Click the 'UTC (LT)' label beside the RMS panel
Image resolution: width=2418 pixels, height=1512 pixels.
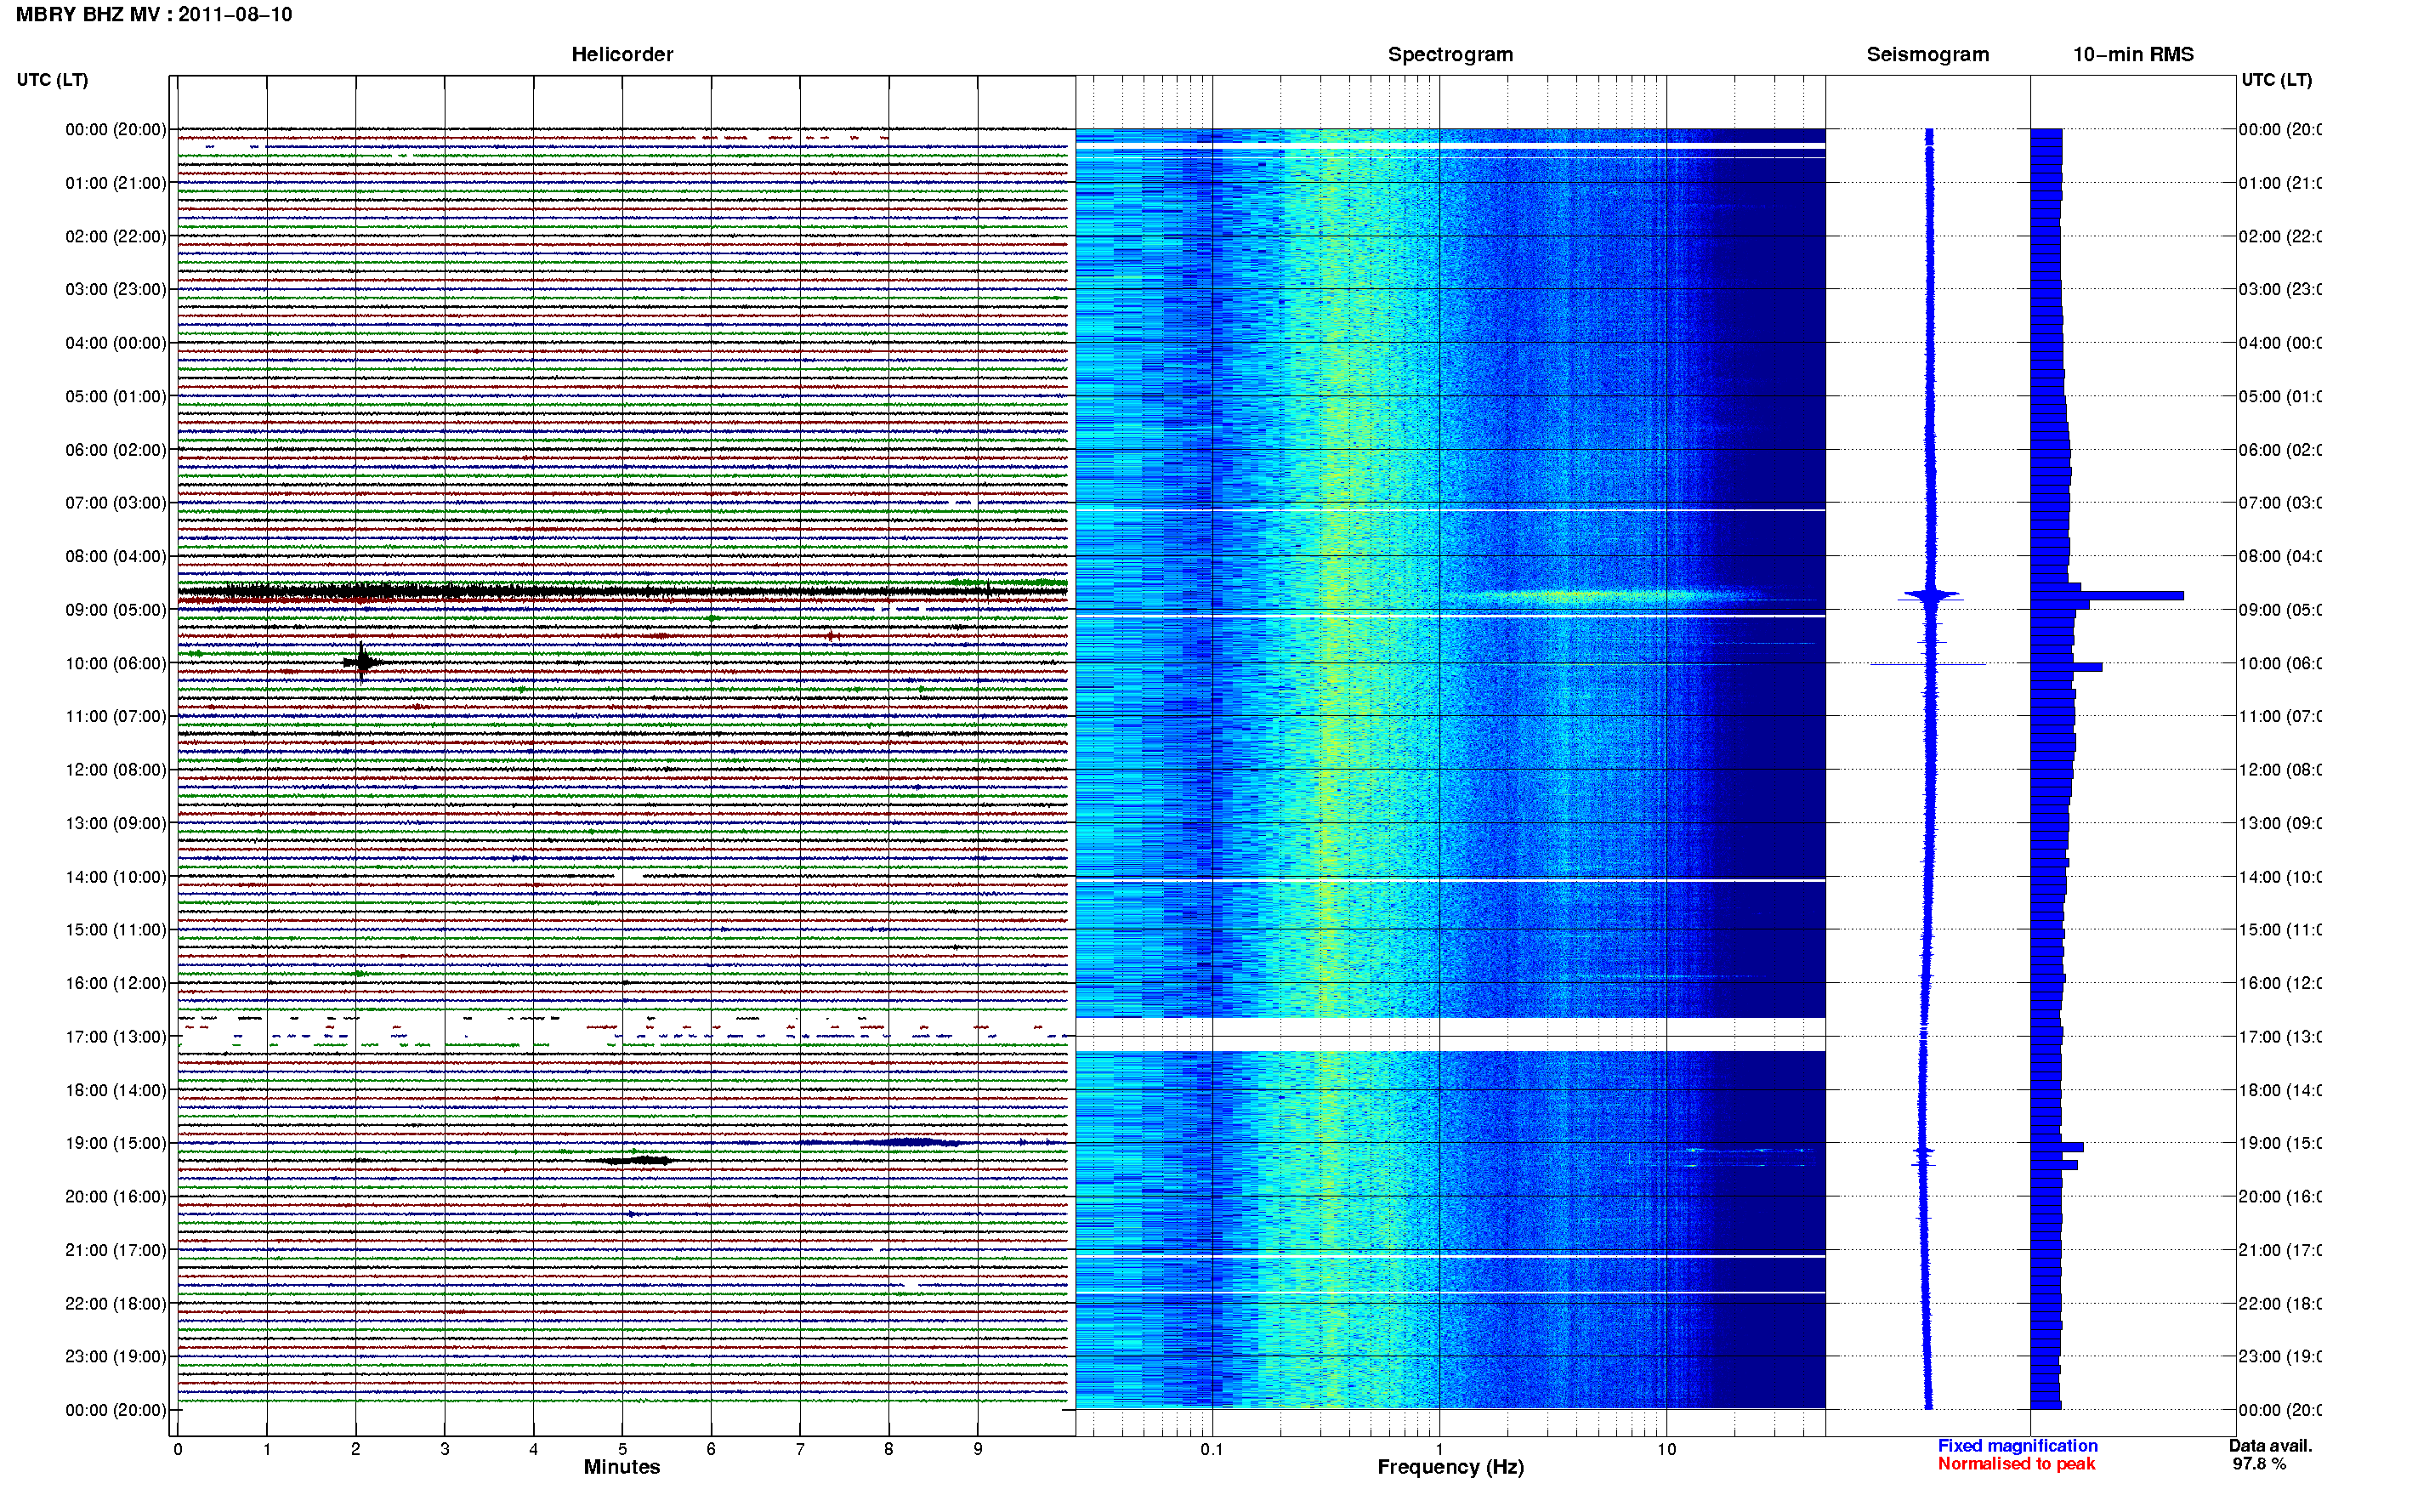point(2276,80)
